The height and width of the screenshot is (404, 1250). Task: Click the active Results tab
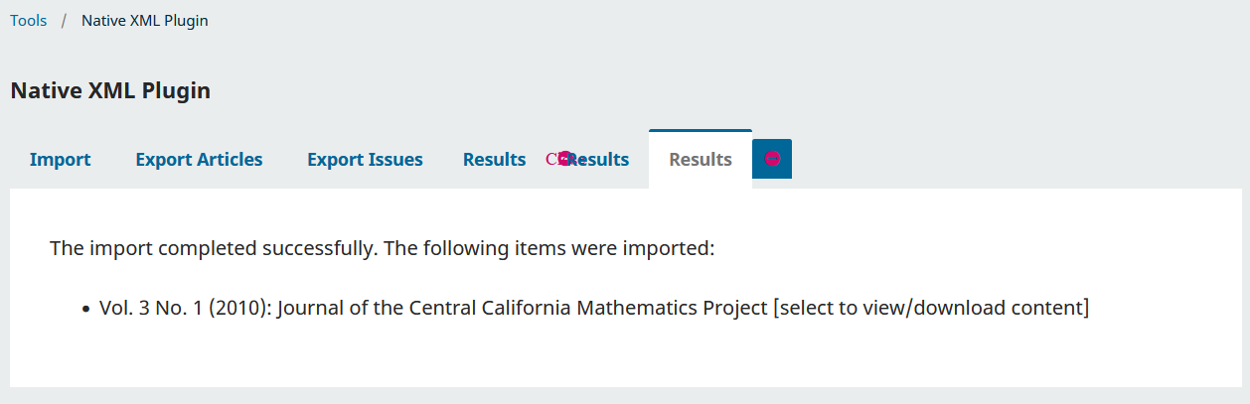[701, 159]
